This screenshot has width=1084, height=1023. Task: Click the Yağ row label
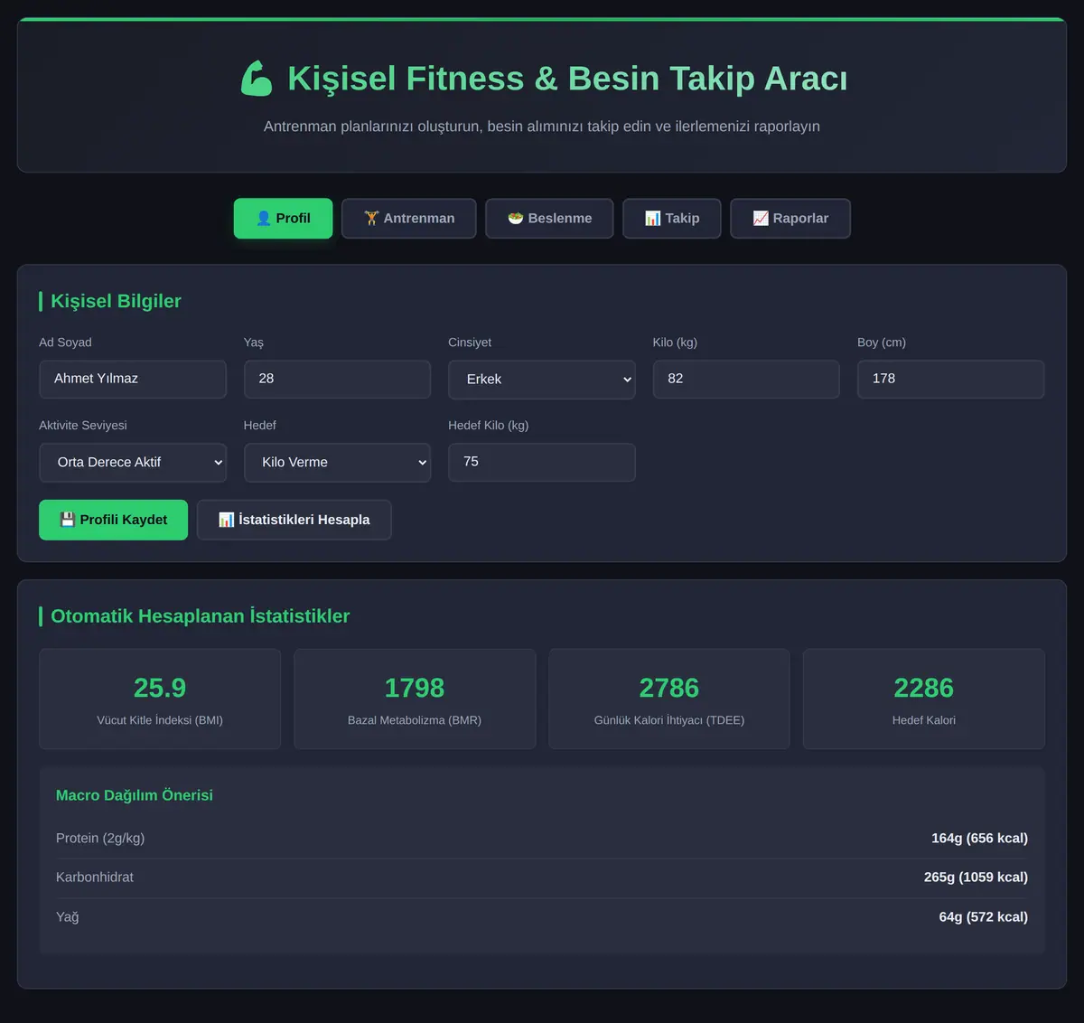(68, 917)
